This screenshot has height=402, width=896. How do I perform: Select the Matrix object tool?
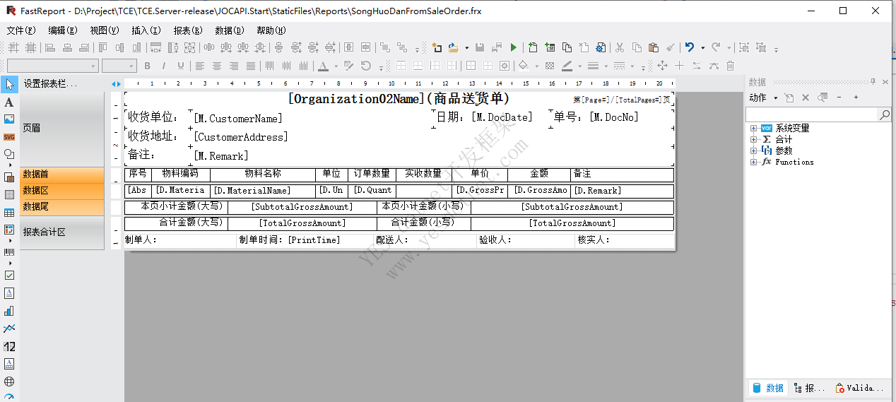(9, 230)
